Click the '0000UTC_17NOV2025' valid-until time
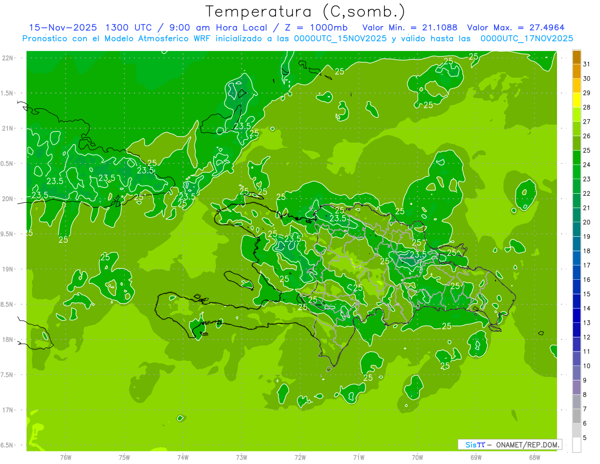 click(526, 39)
